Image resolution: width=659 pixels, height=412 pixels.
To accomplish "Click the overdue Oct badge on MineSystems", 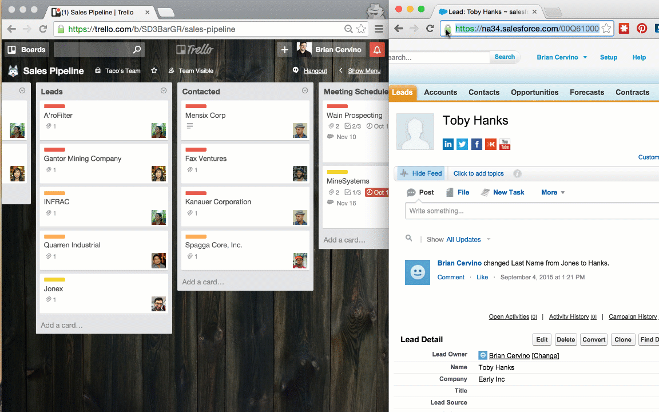I will coord(376,192).
